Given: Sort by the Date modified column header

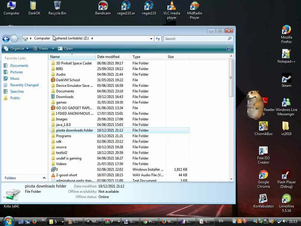Looking at the screenshot, I should tap(113, 57).
